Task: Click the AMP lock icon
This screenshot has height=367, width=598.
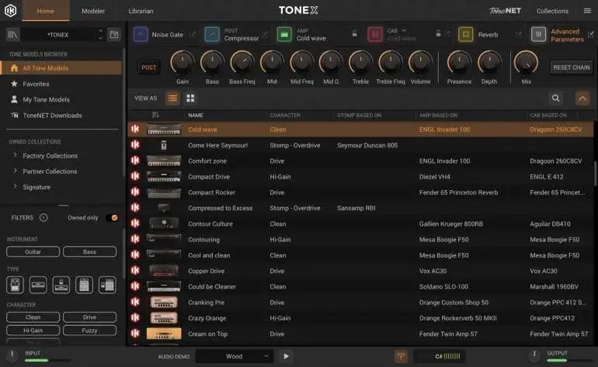Action: [354, 33]
